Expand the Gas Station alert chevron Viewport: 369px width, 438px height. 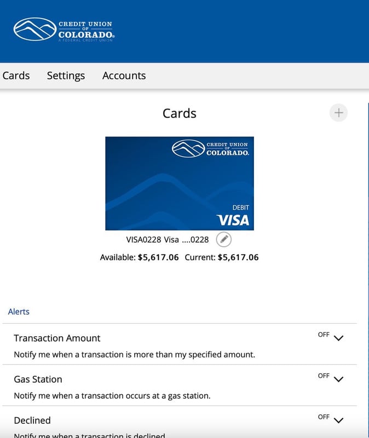[x=338, y=379]
